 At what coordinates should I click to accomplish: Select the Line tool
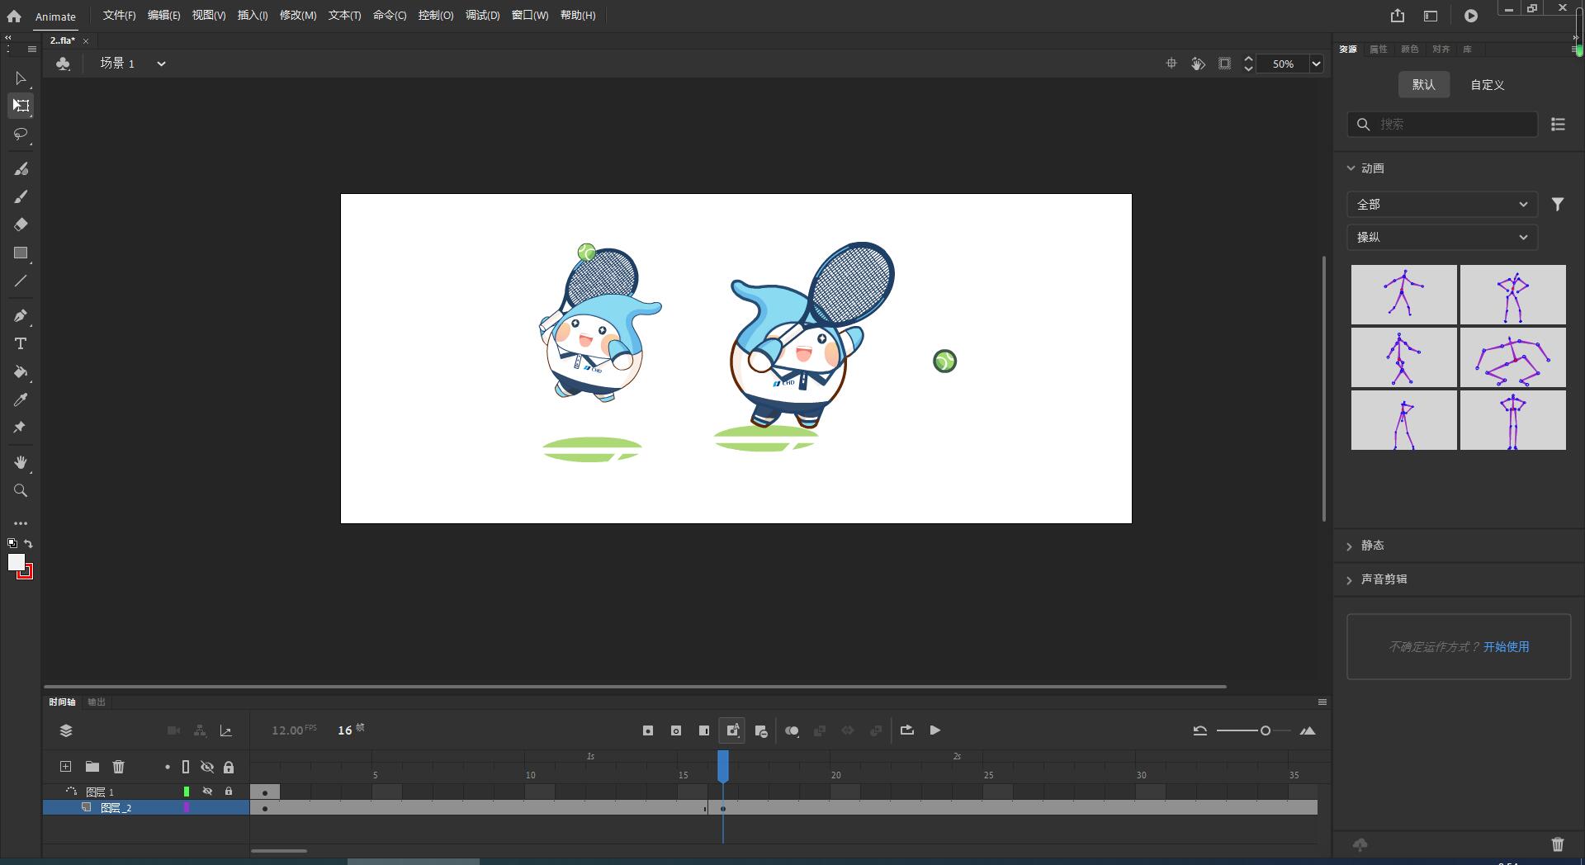click(21, 281)
